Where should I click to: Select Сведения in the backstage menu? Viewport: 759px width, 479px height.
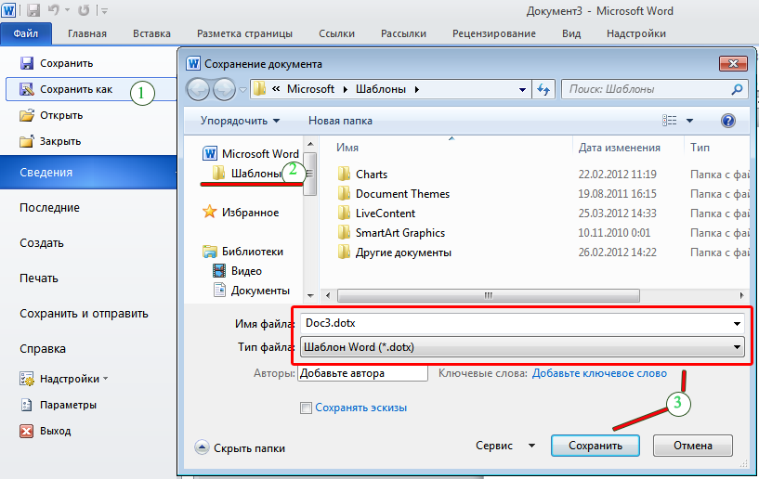[x=88, y=173]
